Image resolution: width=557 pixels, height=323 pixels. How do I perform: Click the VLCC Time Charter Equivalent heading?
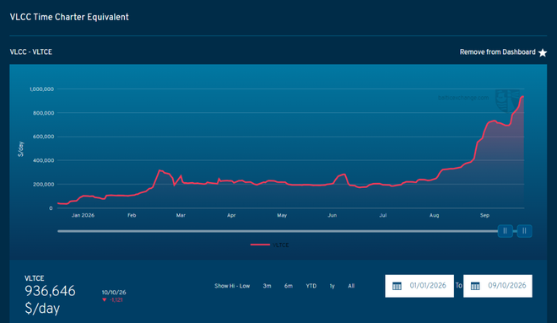click(69, 17)
